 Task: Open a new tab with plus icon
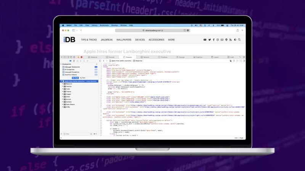click(x=242, y=30)
